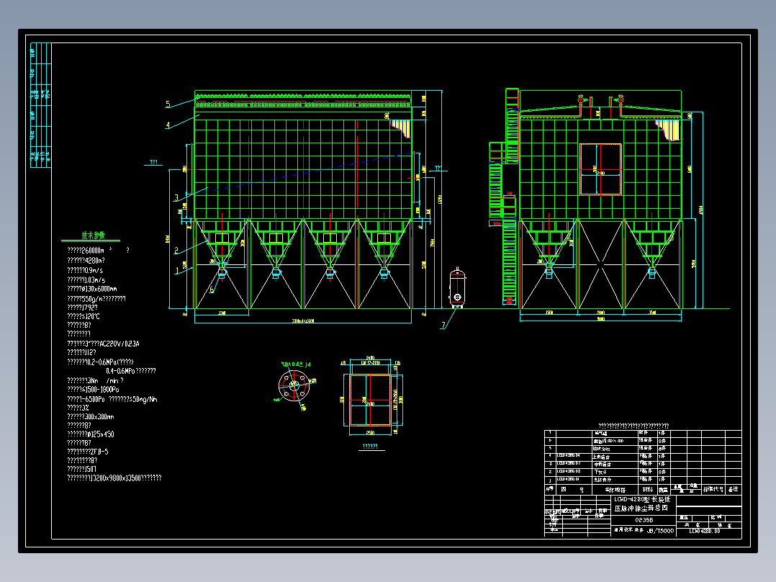
Task: Click callout number 2 near the hopper
Action: pos(176,251)
